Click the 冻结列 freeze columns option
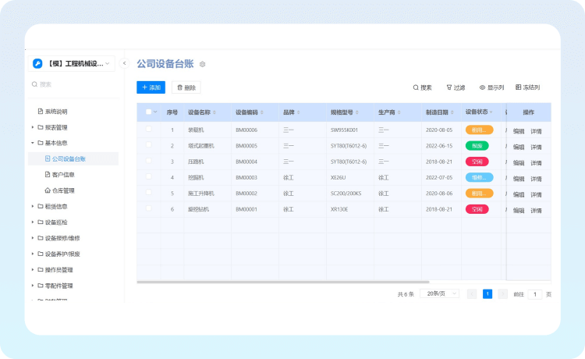This screenshot has height=359, width=585. coord(528,88)
